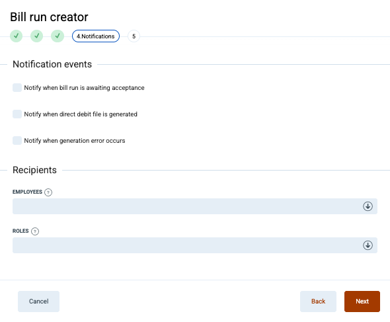390x322 pixels.
Task: Expand the Employees dropdown arrow
Action: click(368, 206)
